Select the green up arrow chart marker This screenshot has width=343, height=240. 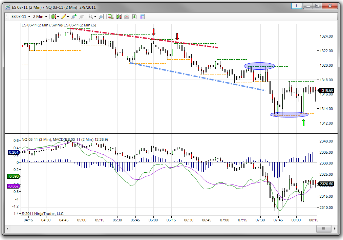(303, 123)
